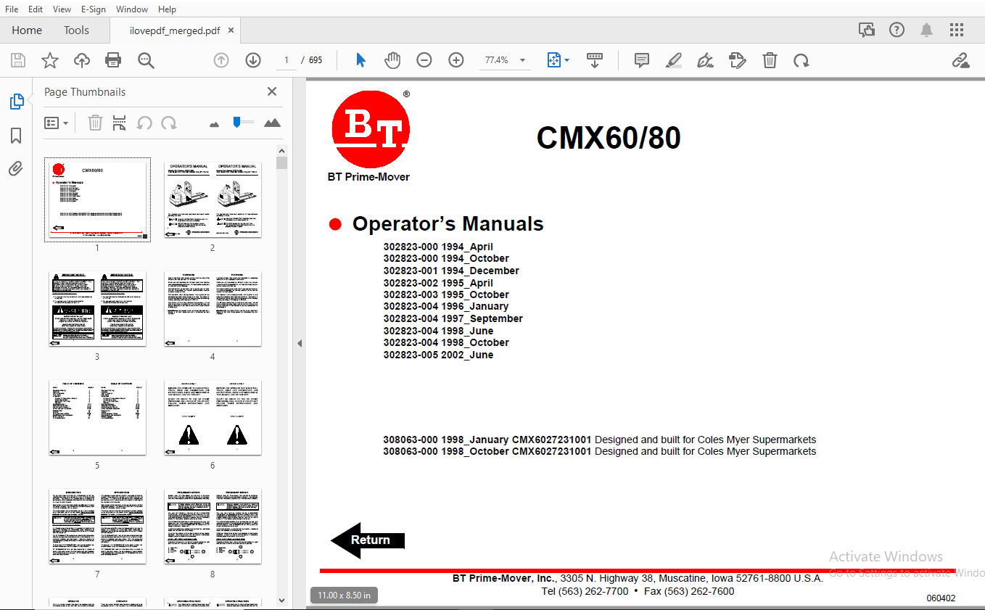The height and width of the screenshot is (610, 985).
Task: Collapse the navigation pane with the left arrow
Action: click(300, 343)
